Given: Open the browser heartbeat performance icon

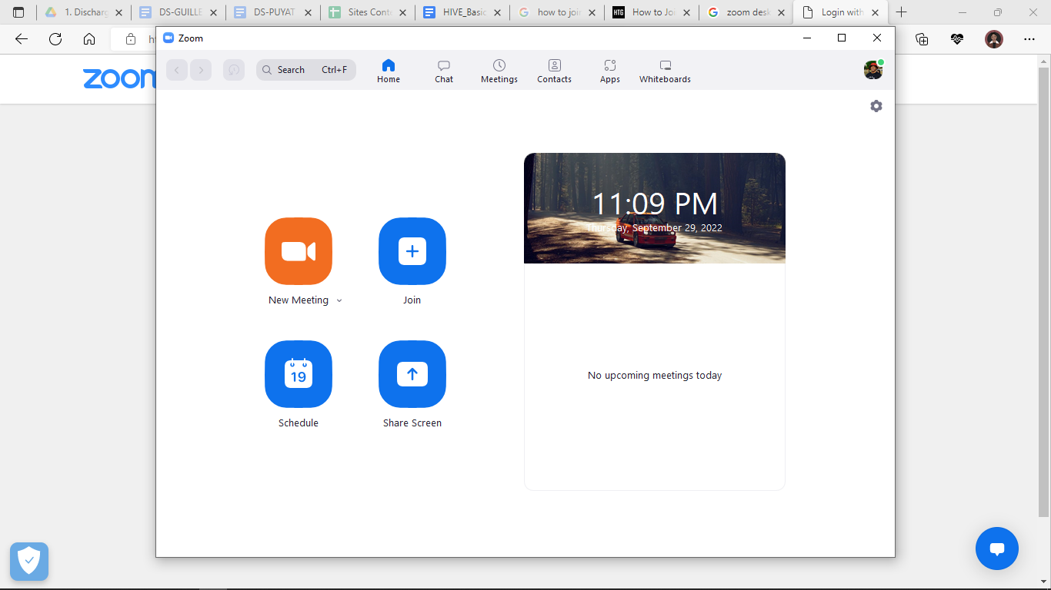Looking at the screenshot, I should [x=957, y=39].
